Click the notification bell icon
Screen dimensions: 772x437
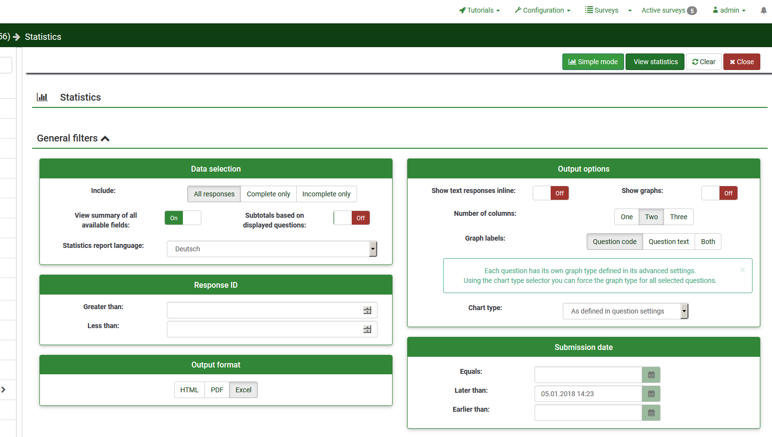click(x=763, y=10)
